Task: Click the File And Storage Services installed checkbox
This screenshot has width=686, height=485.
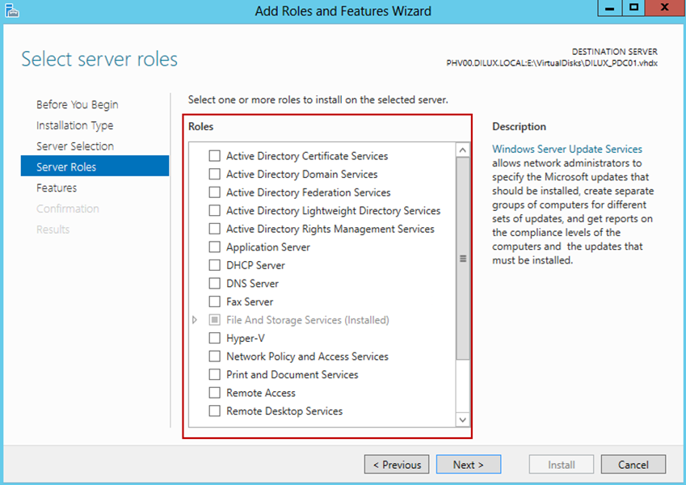Action: coord(214,320)
